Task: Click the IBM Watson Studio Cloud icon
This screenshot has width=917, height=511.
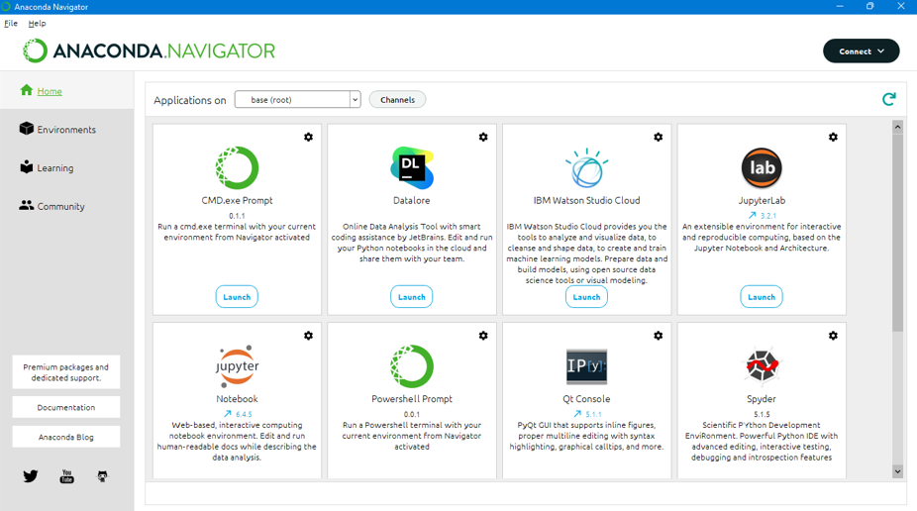Action: pyautogui.click(x=586, y=167)
